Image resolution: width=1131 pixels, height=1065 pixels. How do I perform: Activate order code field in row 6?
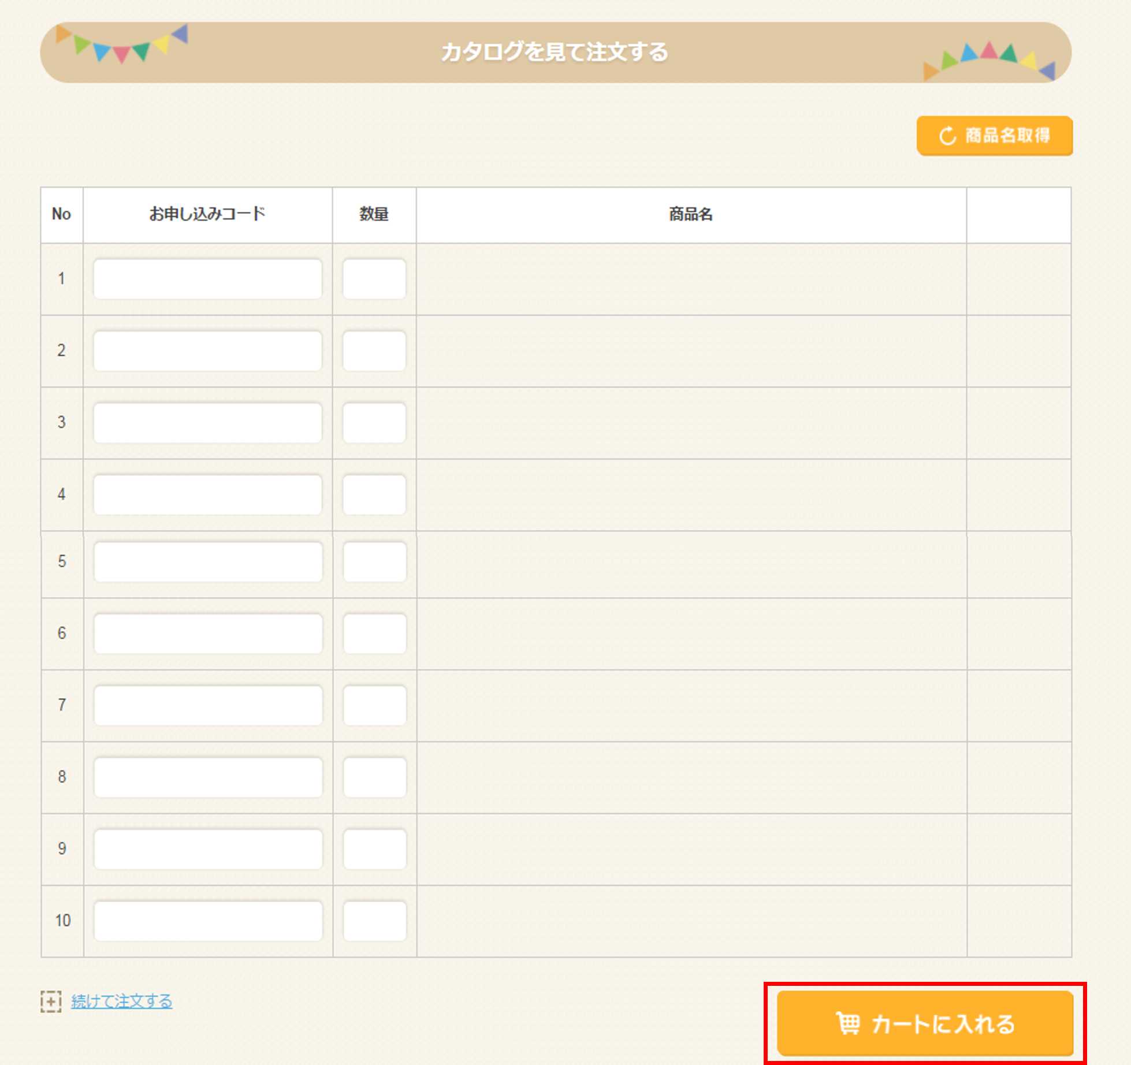tap(207, 634)
